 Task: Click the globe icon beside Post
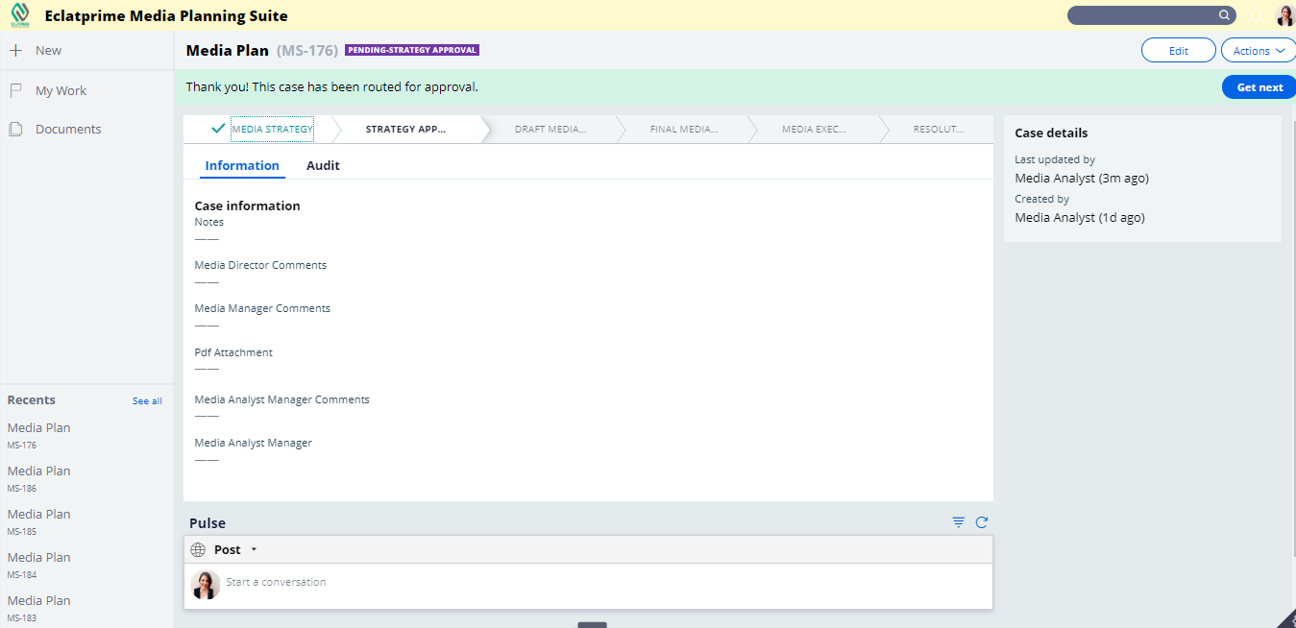point(198,549)
